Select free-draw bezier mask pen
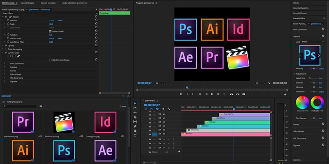The height and width of the screenshot is (164, 329). [x=18, y=56]
